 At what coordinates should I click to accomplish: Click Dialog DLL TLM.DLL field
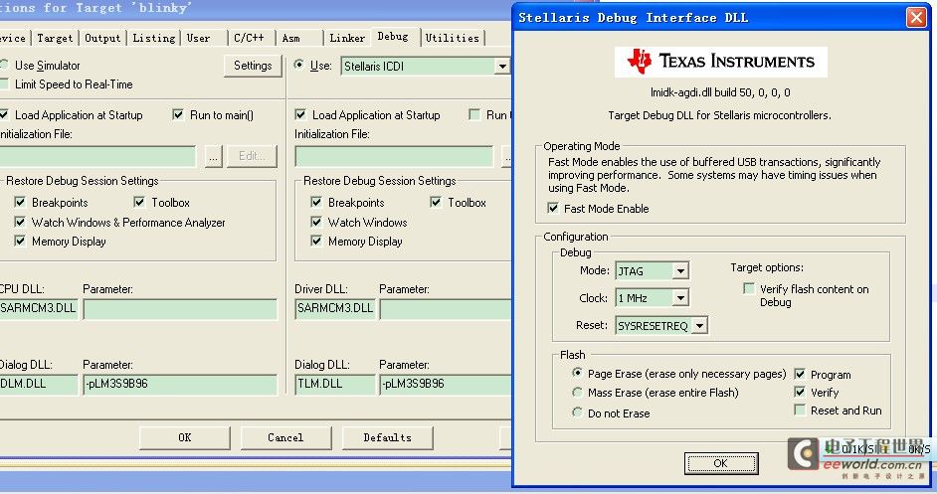(334, 384)
